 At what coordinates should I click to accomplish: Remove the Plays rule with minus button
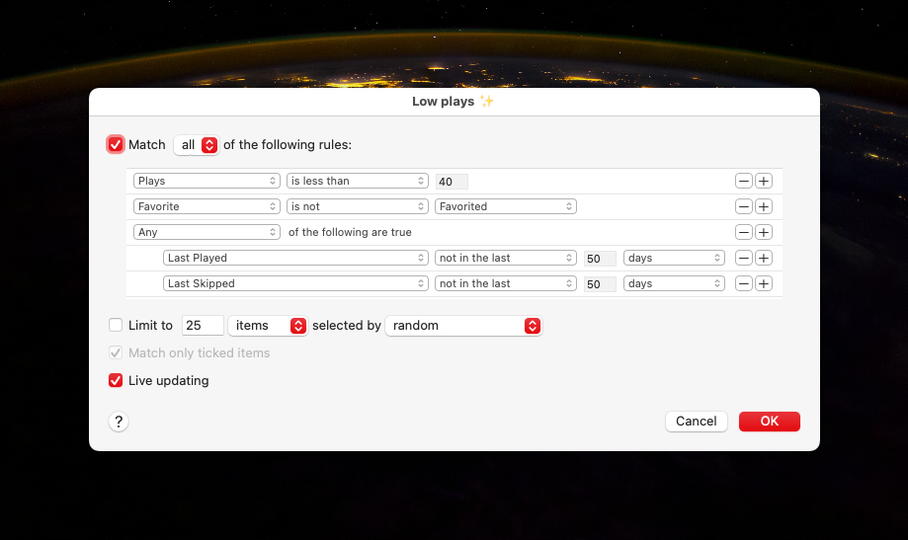pos(744,182)
